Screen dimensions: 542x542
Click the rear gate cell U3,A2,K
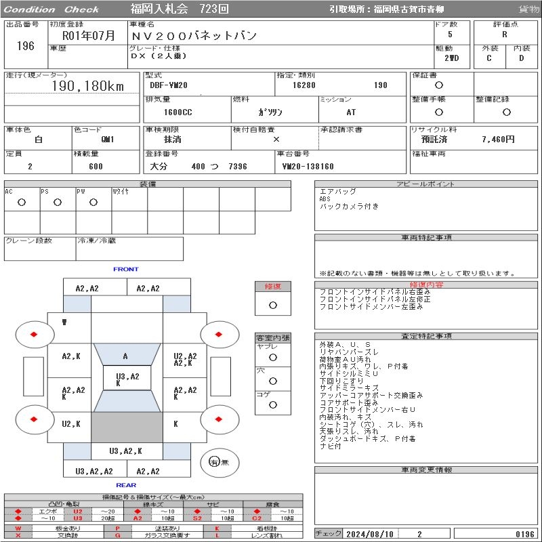(127, 451)
